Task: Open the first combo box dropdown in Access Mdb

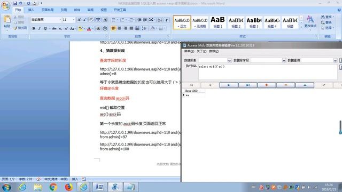Action: [229, 60]
